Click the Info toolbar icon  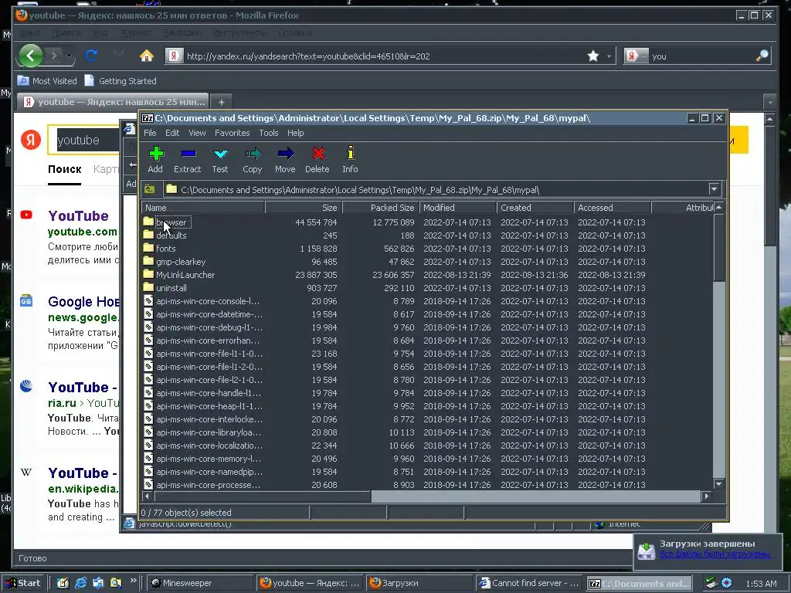coord(350,154)
